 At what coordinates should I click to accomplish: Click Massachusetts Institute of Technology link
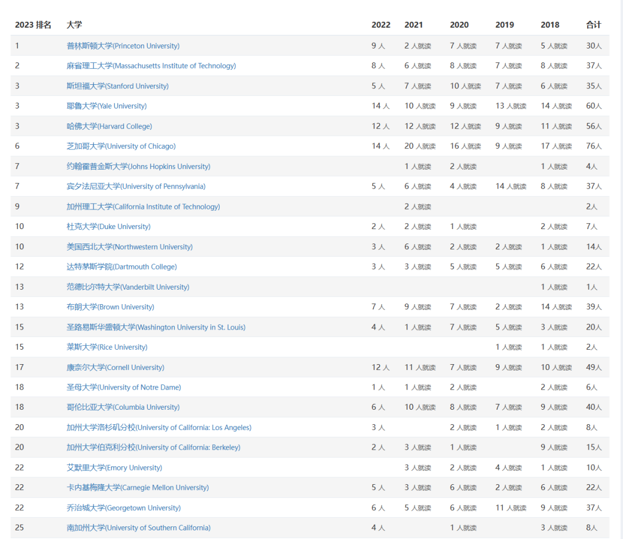point(151,66)
